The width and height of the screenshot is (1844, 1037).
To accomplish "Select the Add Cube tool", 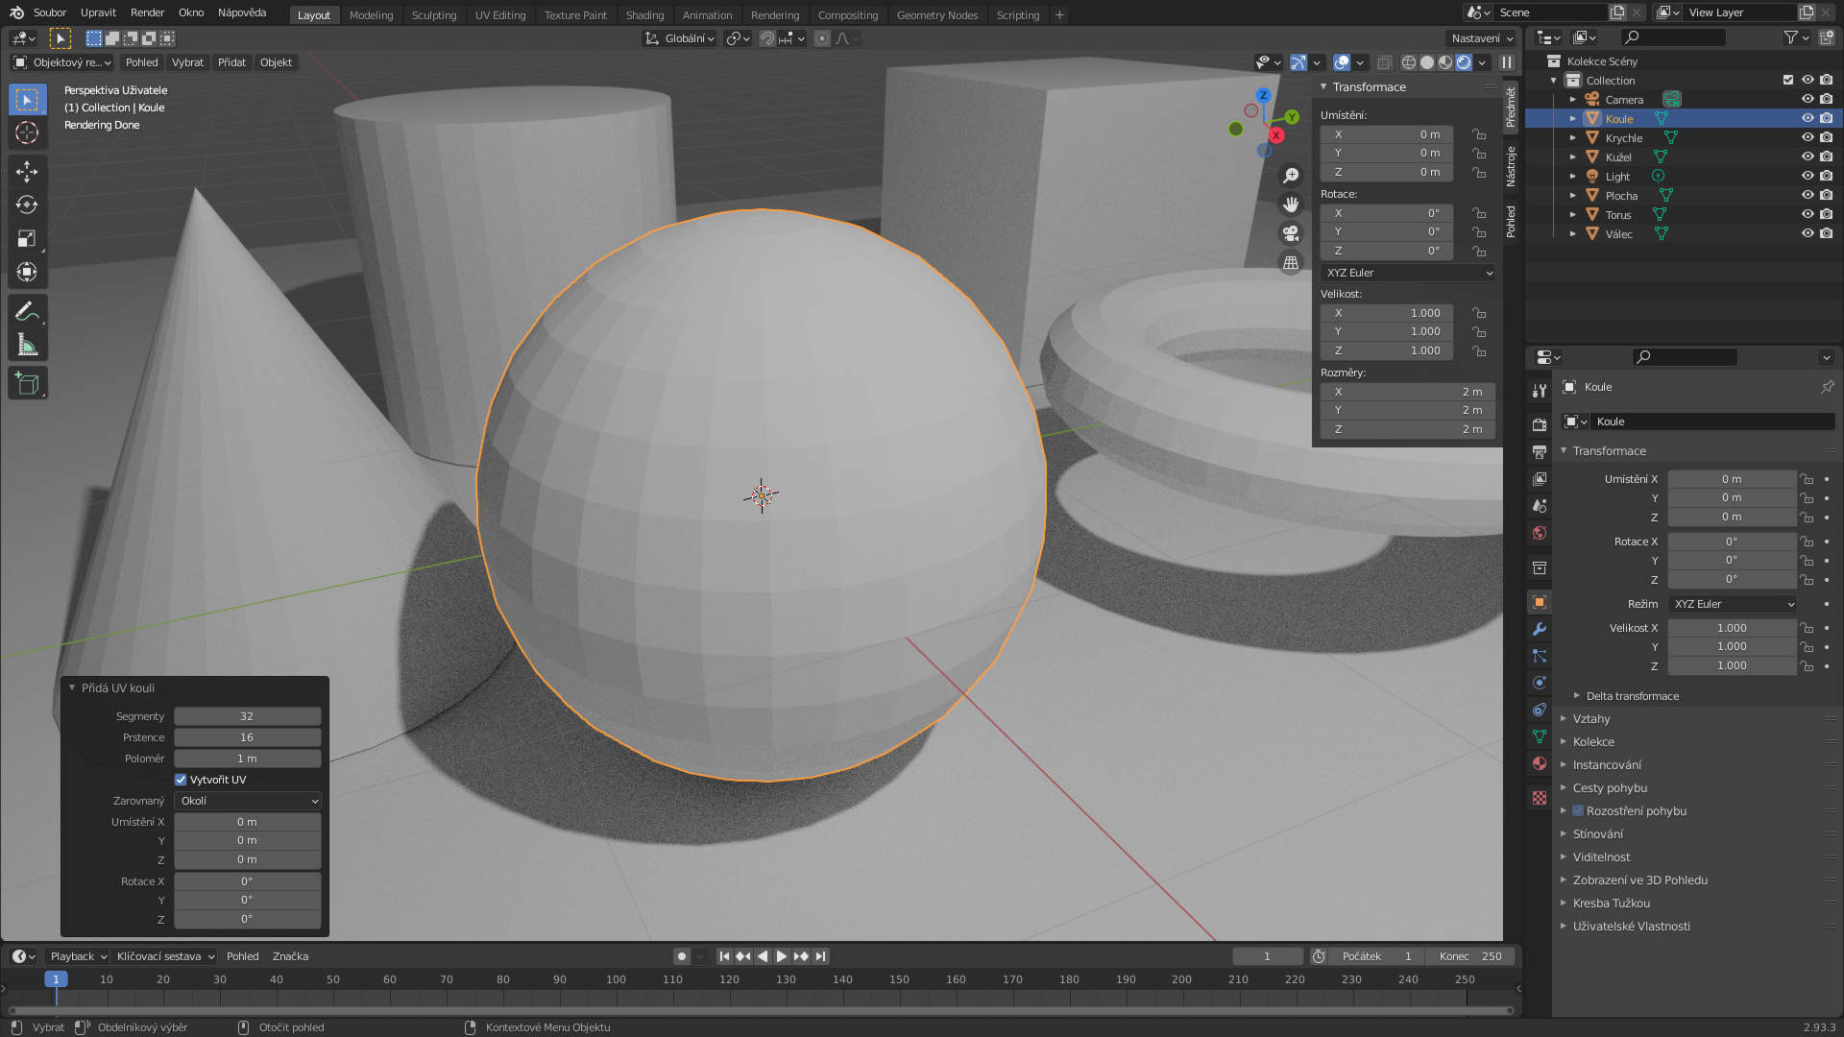I will [27, 384].
